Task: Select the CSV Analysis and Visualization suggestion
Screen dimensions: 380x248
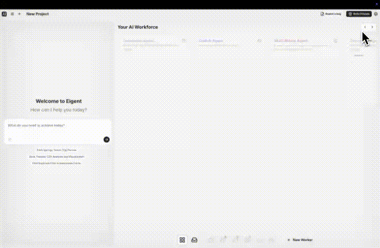Action: tap(56, 157)
